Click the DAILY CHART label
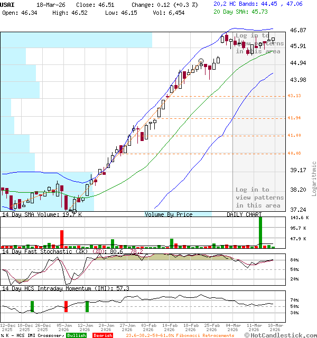The image size is (317, 338). click(x=244, y=214)
